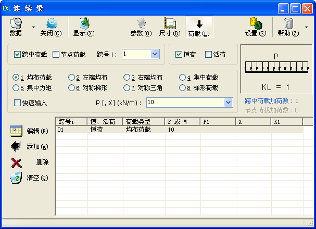
Task: Toggle the 恒荷 dead load checkbox
Action: point(179,54)
